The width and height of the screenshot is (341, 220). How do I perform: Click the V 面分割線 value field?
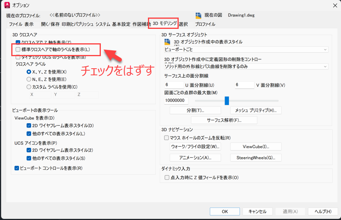coord(244,85)
